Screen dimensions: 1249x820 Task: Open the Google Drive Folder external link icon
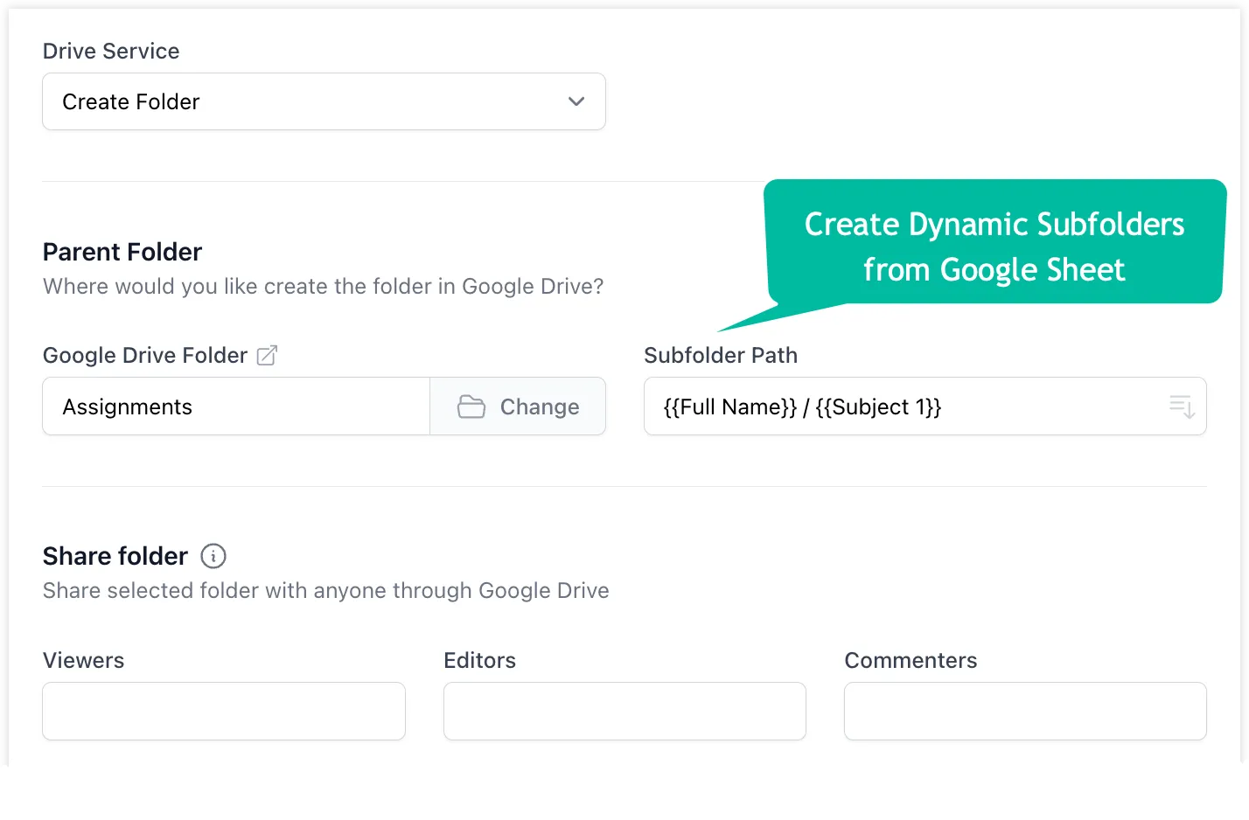coord(267,356)
